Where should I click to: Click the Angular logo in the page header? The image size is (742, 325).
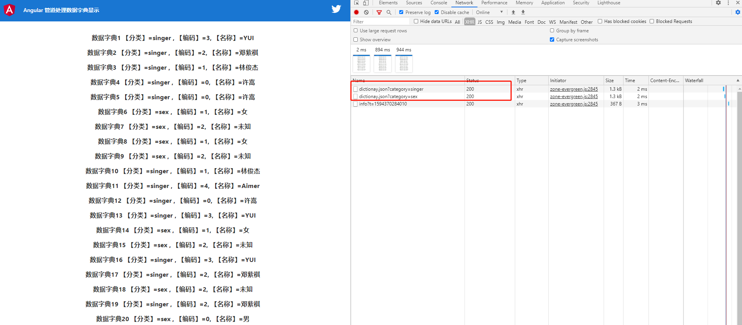(9, 10)
